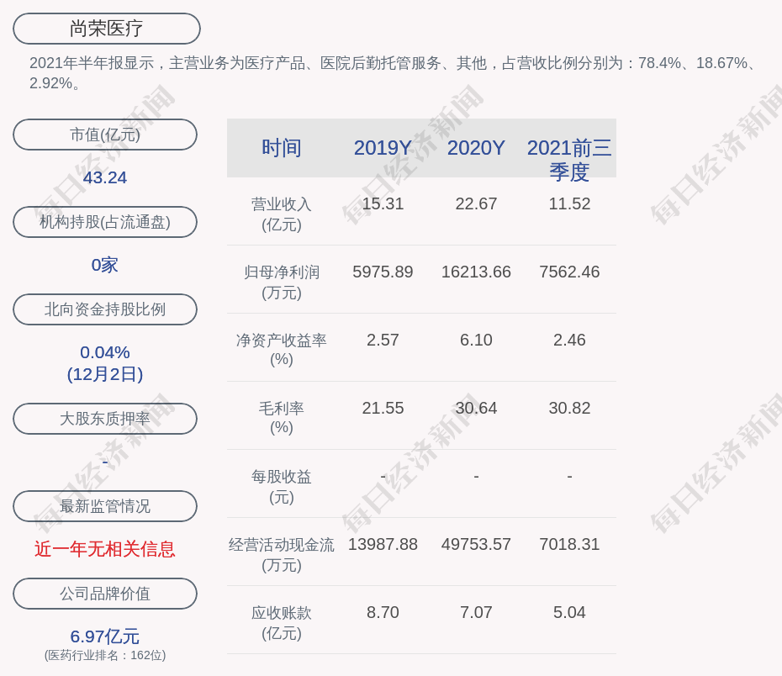Select the 市值(亿元) label pill
Viewport: 782px width, 676px height.
105,135
